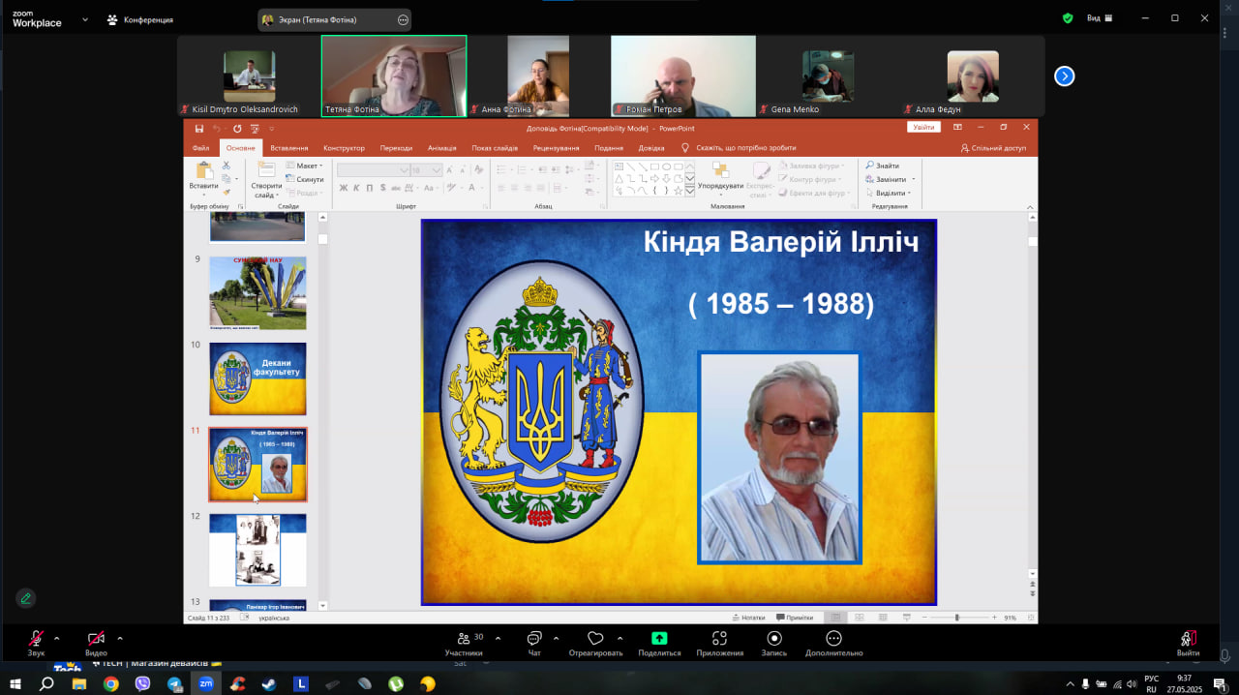Switch to the Анімація ribbon tab
This screenshot has height=695, width=1239.
pyautogui.click(x=441, y=148)
